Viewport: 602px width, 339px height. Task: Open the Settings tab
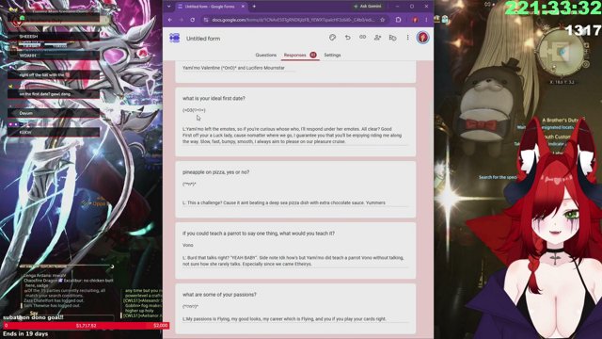tap(332, 55)
